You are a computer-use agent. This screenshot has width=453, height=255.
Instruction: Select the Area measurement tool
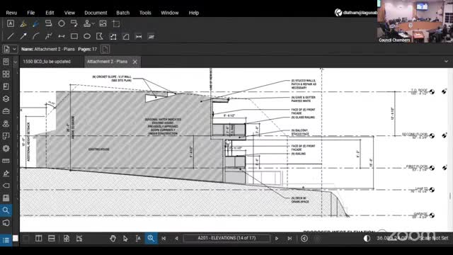tap(113, 36)
